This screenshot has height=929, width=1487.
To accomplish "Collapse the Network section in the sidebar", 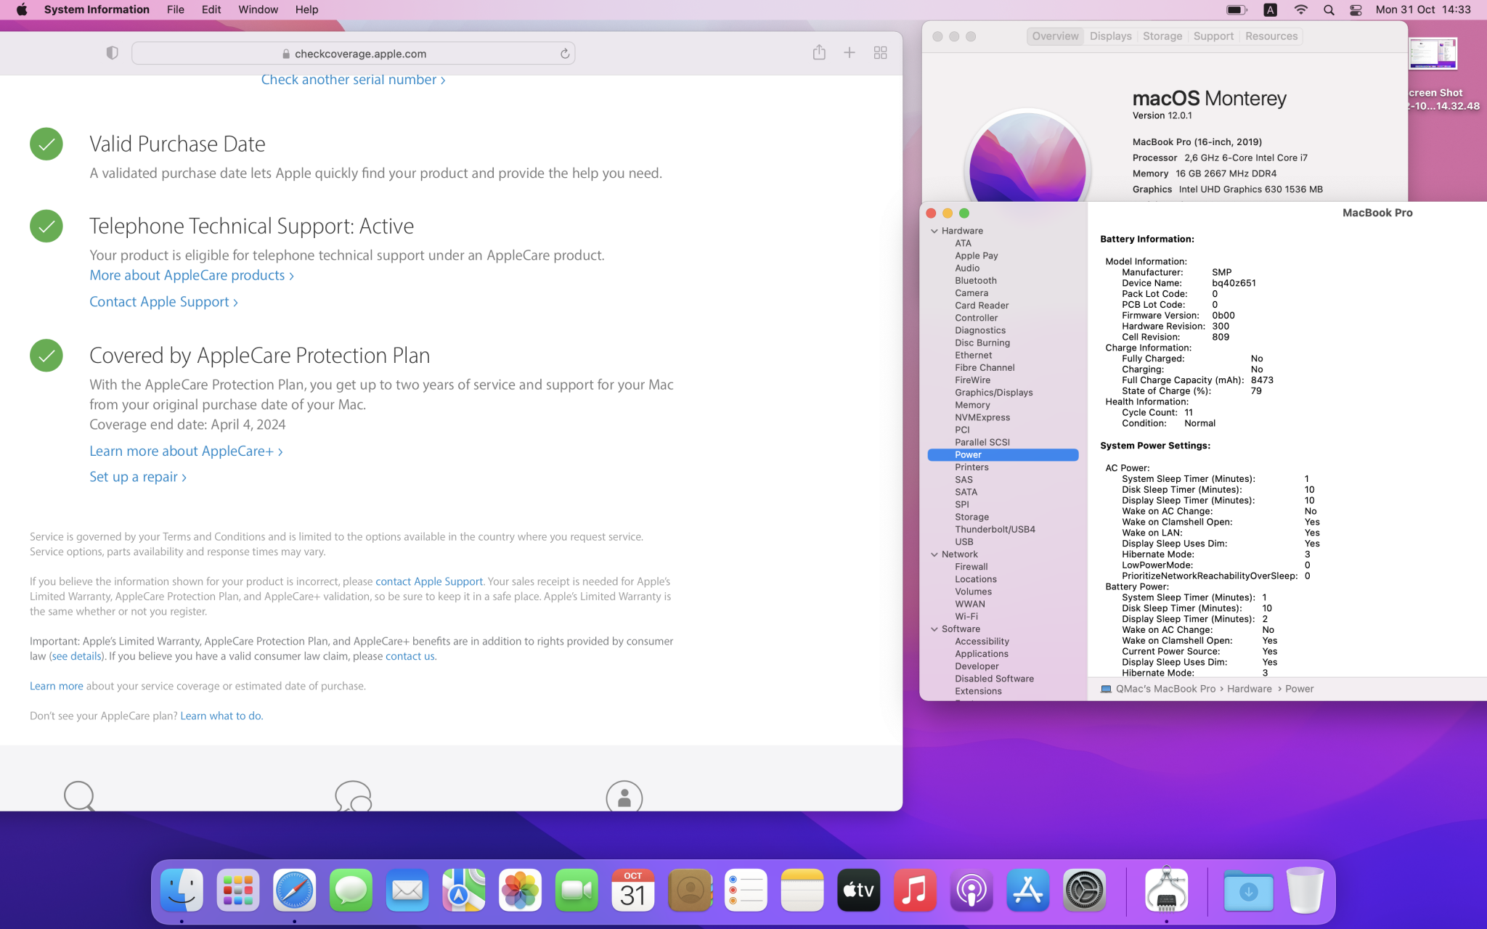I will pyautogui.click(x=934, y=554).
